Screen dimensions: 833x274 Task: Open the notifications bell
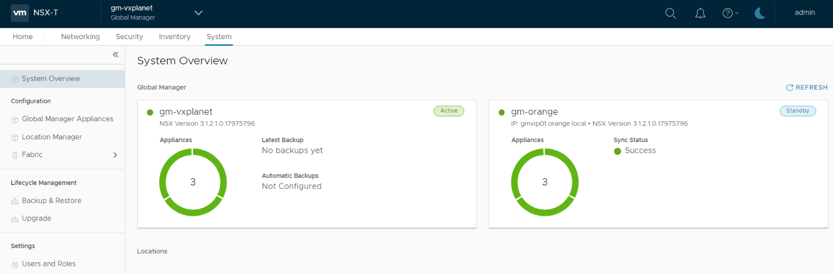(700, 13)
